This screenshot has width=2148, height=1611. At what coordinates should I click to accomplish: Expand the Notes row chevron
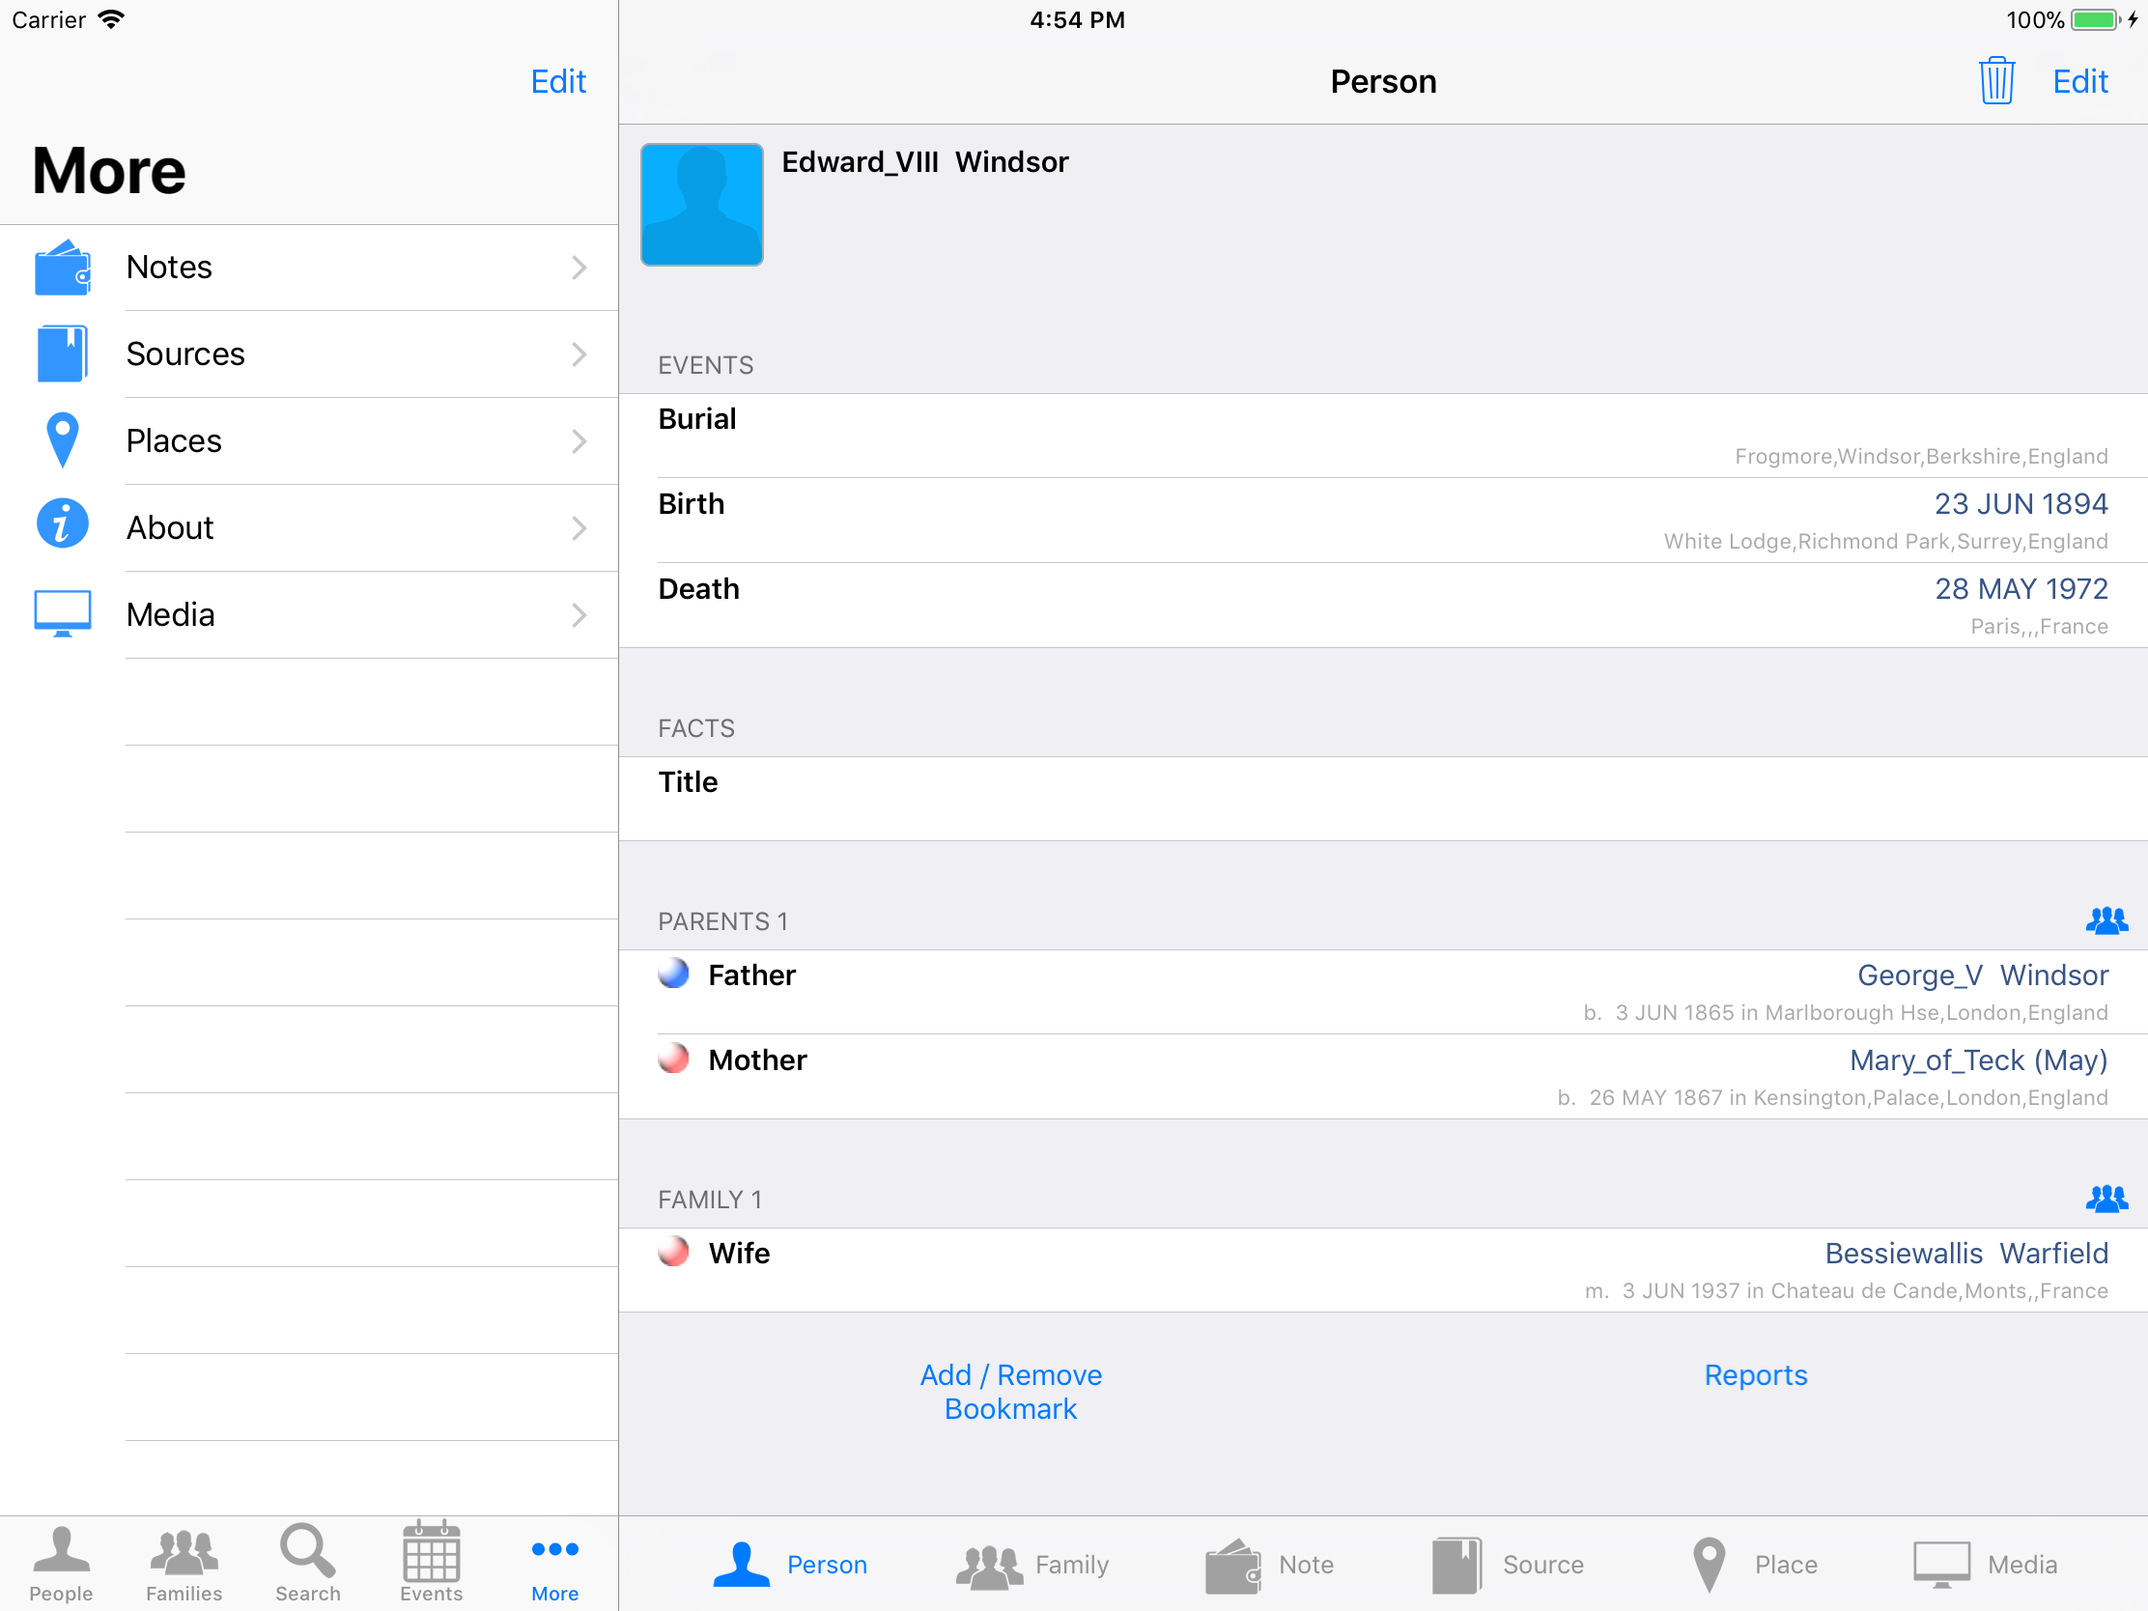click(x=579, y=267)
